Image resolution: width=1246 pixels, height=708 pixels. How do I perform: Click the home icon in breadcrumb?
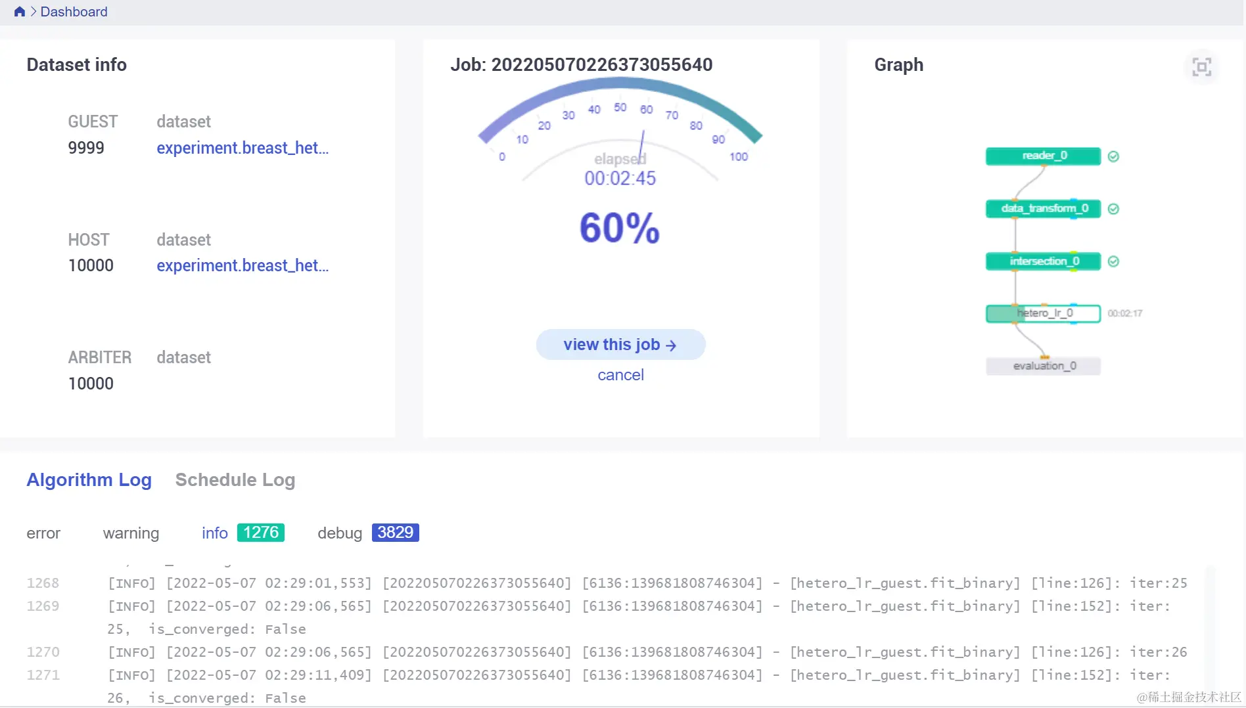(x=19, y=11)
